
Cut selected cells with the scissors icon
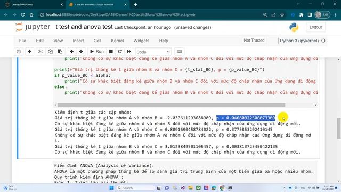coord(40,52)
